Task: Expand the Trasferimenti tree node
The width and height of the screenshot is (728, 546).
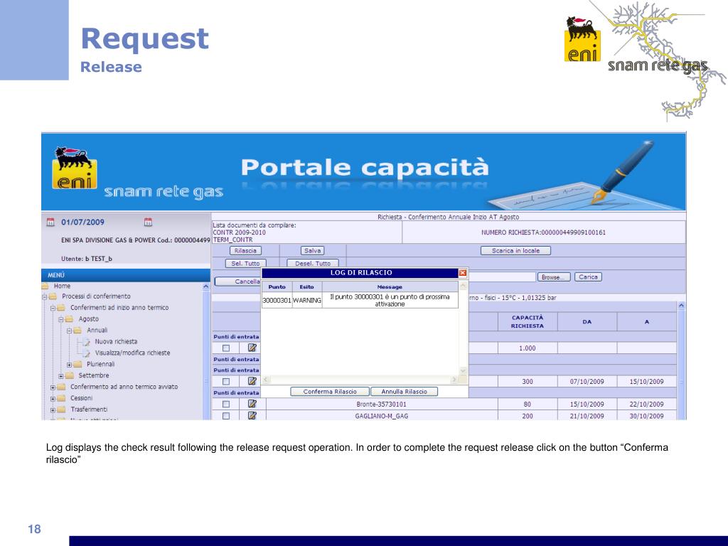Action: (x=53, y=409)
